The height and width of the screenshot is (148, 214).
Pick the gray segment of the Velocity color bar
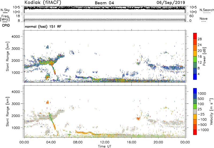pyautogui.click(x=195, y=112)
